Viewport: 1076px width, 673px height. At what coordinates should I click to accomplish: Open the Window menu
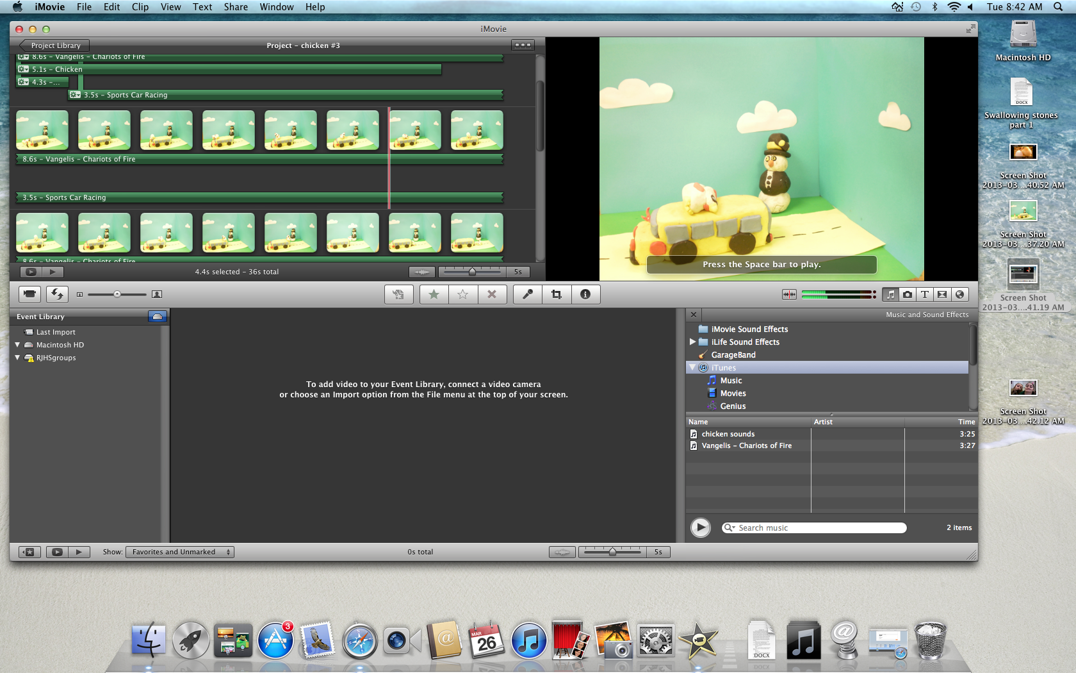[277, 7]
